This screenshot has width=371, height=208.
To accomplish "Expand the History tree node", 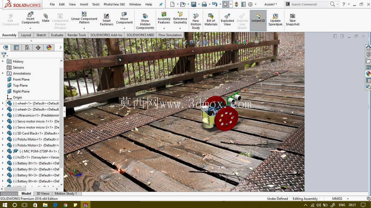I will point(3,61).
